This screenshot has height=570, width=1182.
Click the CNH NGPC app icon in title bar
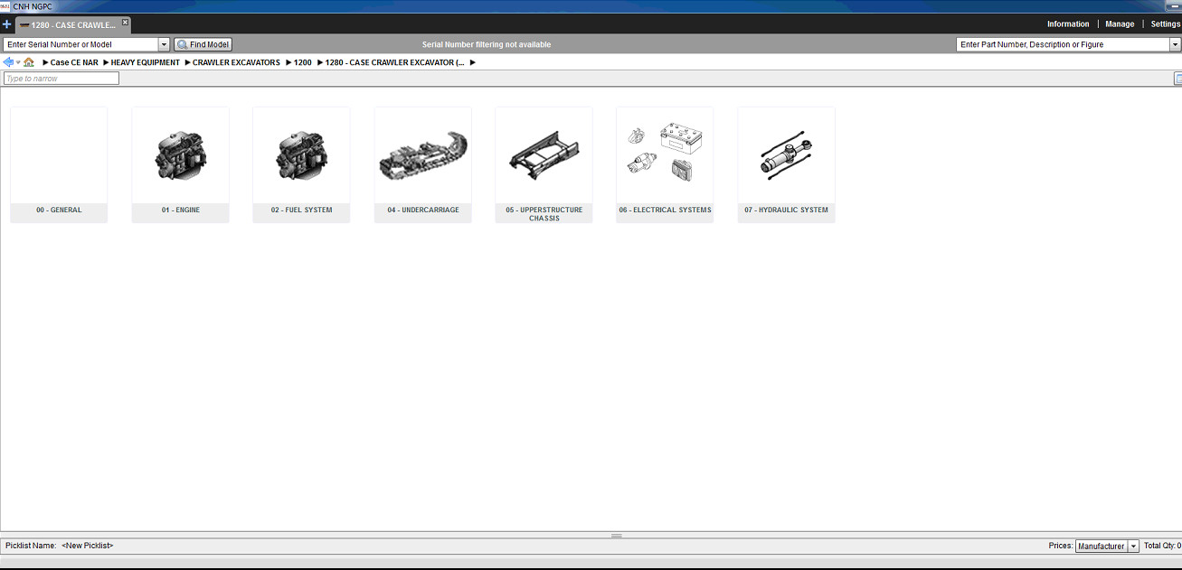click(5, 6)
